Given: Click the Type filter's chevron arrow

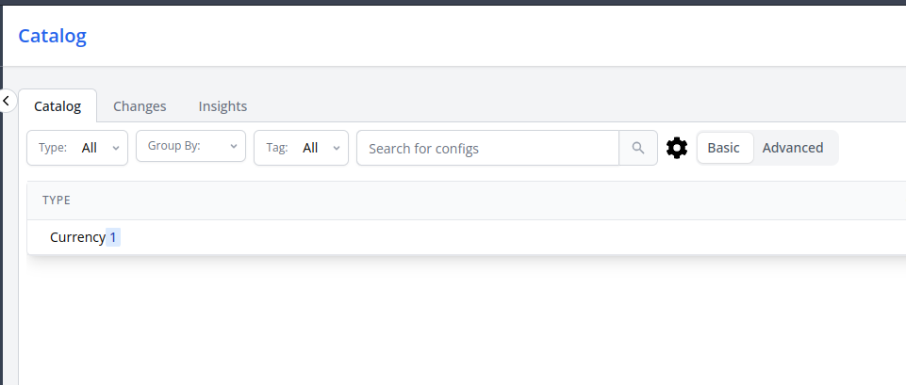Looking at the screenshot, I should 116,148.
